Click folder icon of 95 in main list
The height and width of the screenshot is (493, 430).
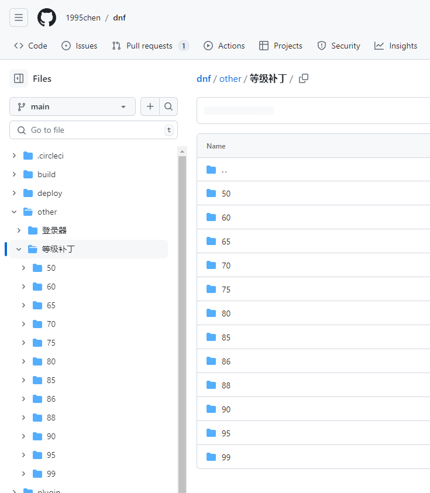point(211,433)
